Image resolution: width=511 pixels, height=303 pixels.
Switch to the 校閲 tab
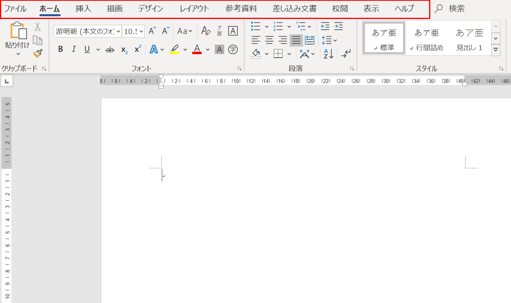tap(340, 9)
